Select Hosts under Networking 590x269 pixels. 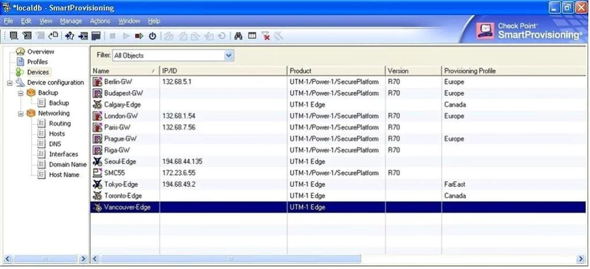[x=57, y=133]
